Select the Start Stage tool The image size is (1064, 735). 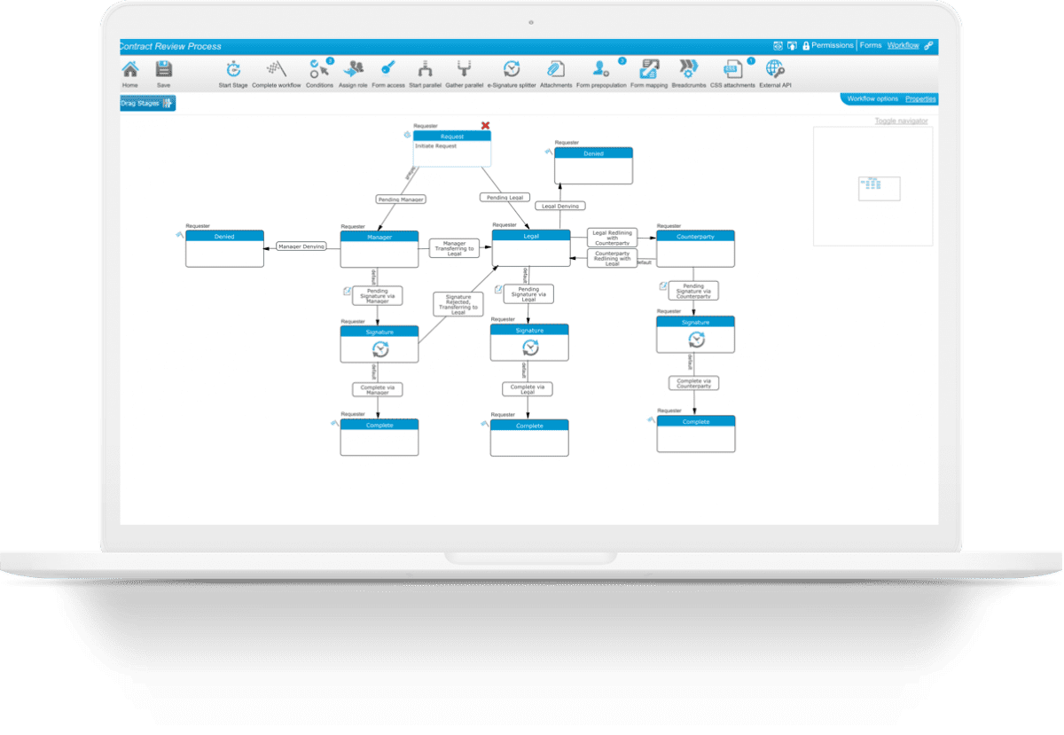[x=233, y=71]
